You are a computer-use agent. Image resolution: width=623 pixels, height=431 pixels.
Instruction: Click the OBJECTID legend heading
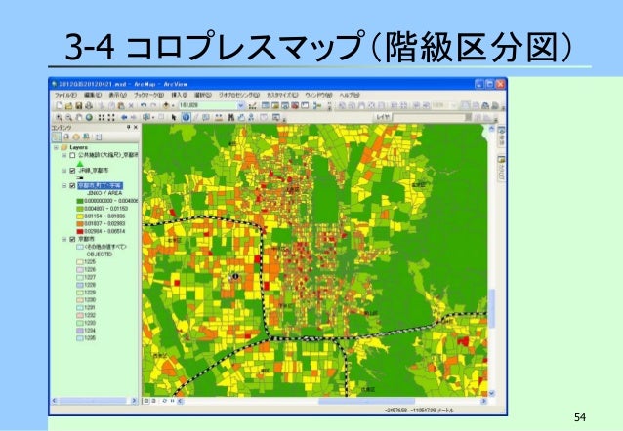pyautogui.click(x=100, y=254)
